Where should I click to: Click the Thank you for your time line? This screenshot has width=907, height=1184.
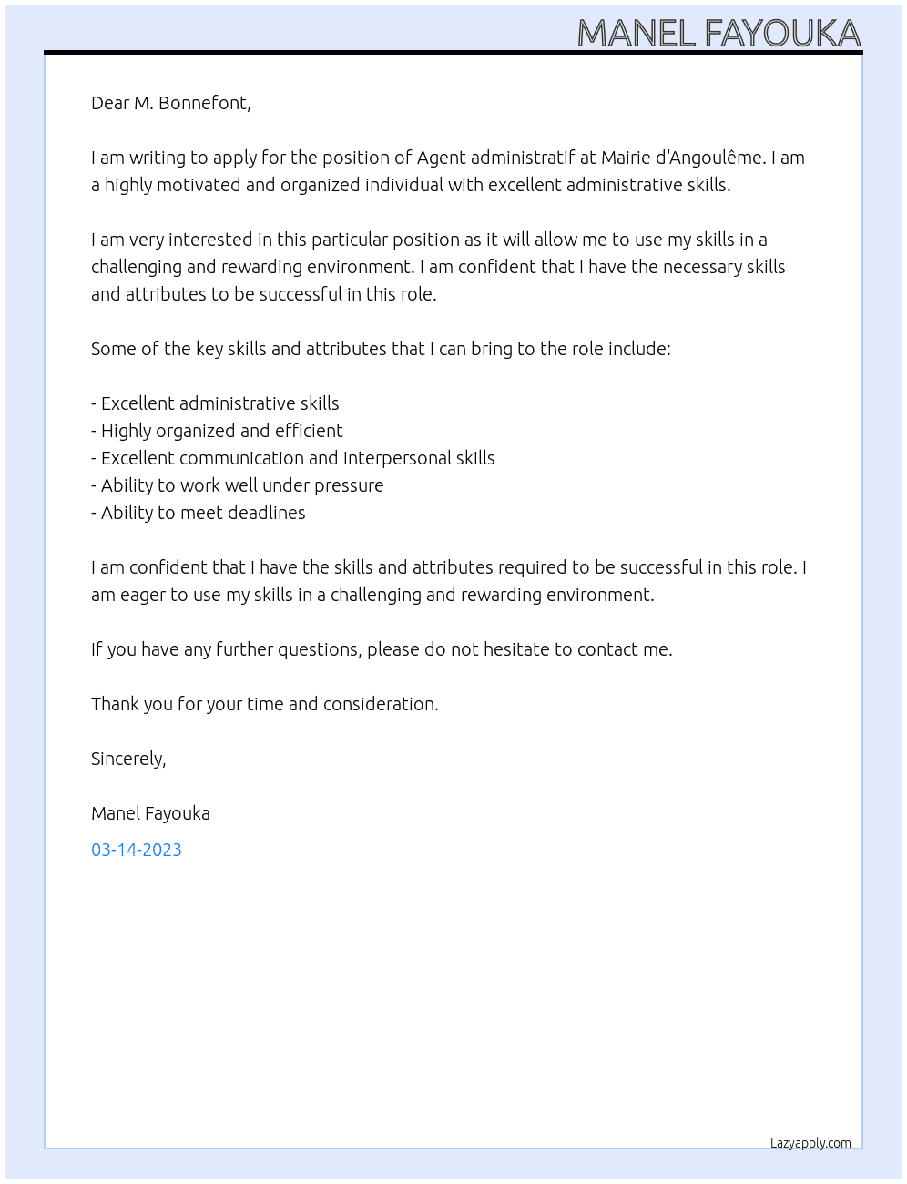coord(265,704)
